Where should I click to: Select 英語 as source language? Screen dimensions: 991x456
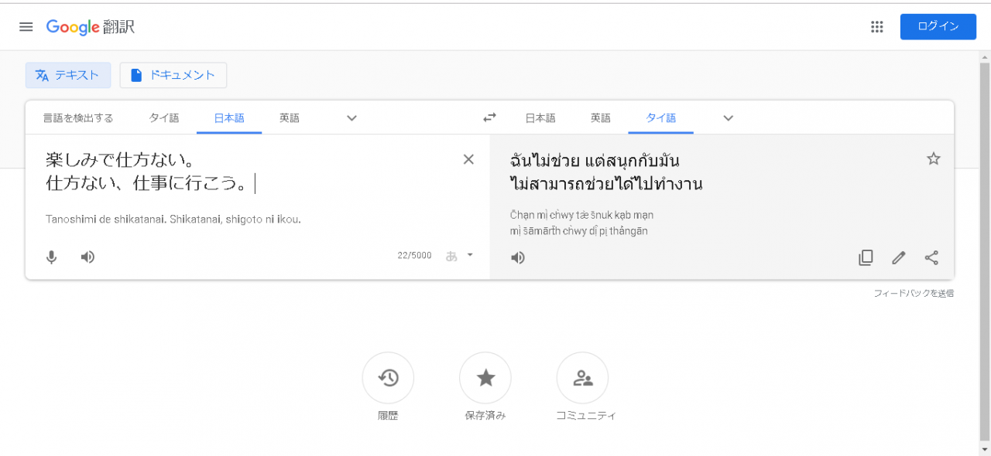[x=290, y=118]
